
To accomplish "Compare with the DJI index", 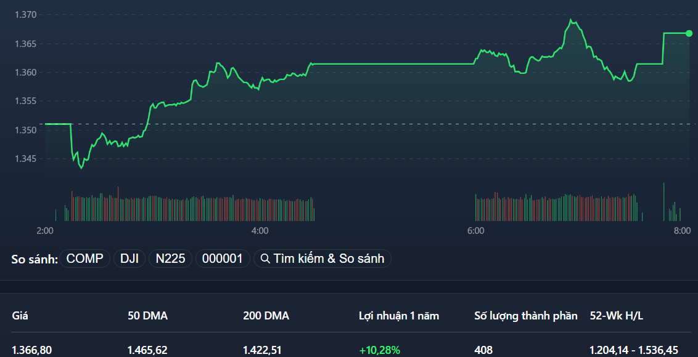I will [x=129, y=258].
